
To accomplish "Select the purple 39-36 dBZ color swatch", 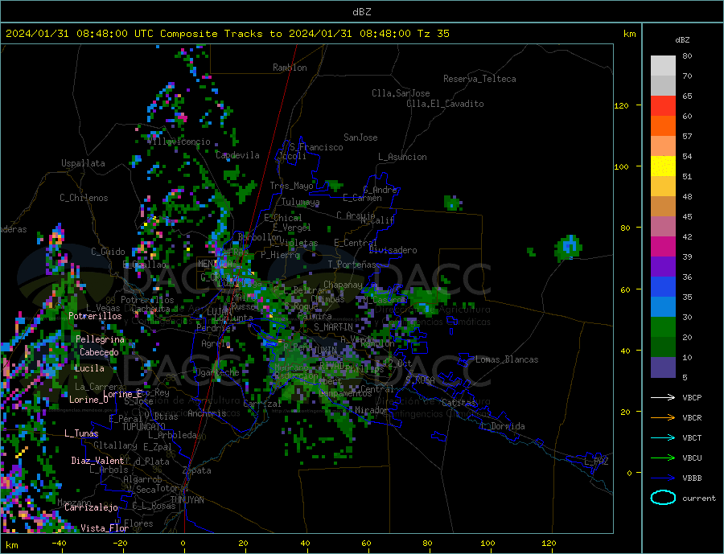I will coord(663,267).
